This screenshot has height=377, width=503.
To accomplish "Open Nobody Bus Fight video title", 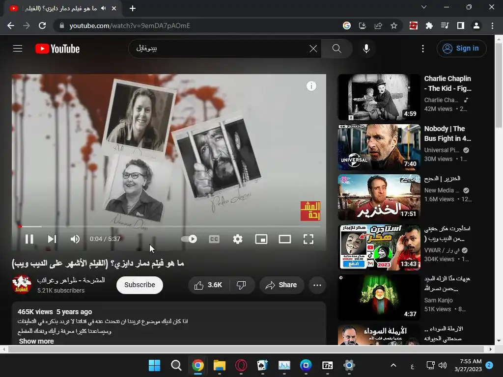I will (x=448, y=134).
